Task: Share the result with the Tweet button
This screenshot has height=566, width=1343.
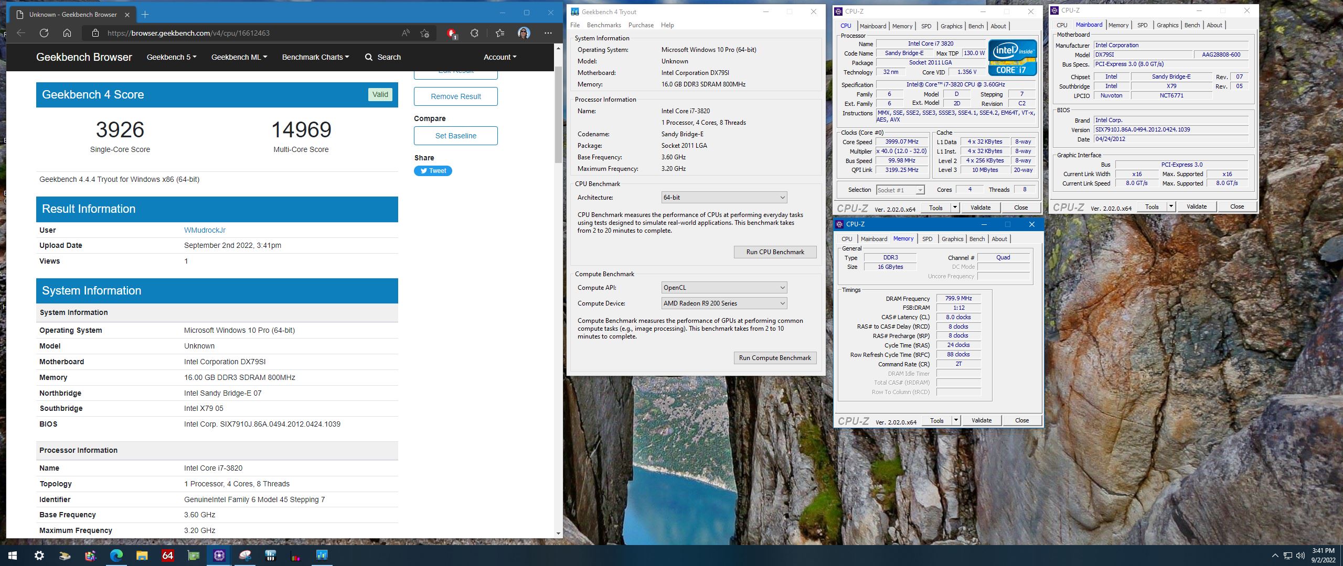Action: click(x=433, y=171)
